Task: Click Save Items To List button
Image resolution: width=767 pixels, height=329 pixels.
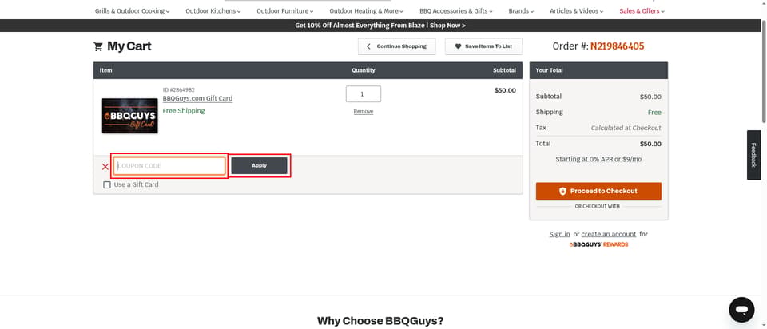Action: point(484,46)
